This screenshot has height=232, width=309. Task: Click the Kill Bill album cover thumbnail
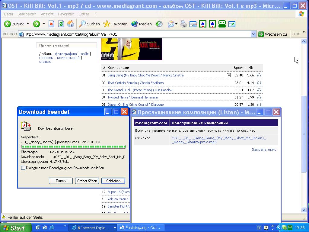(x=132, y=49)
